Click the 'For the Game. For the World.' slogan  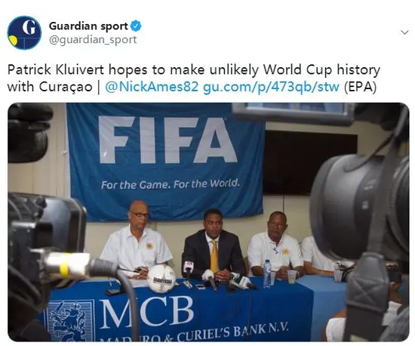point(171,184)
